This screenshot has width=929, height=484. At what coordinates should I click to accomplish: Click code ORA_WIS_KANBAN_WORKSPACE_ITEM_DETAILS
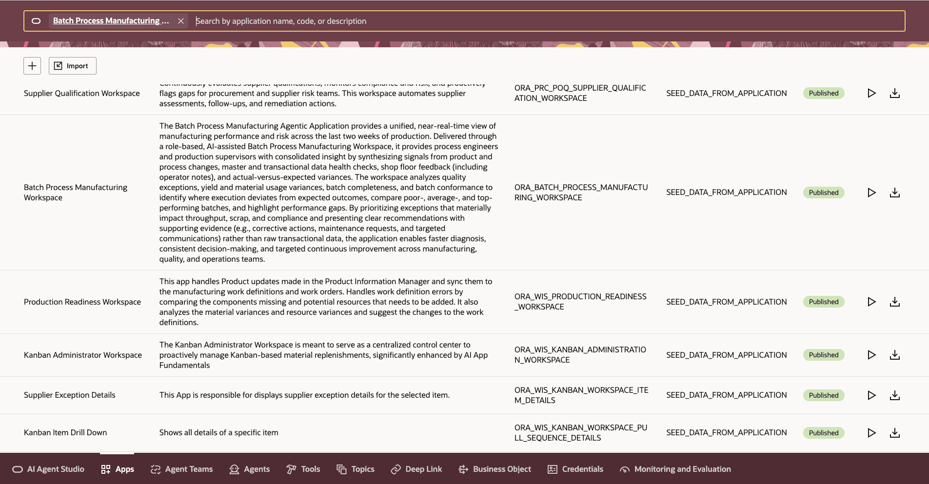[581, 395]
